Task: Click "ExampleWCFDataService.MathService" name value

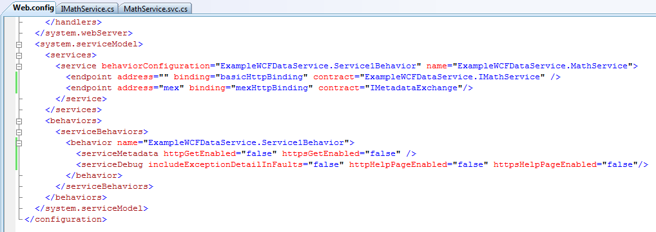Action: point(543,66)
